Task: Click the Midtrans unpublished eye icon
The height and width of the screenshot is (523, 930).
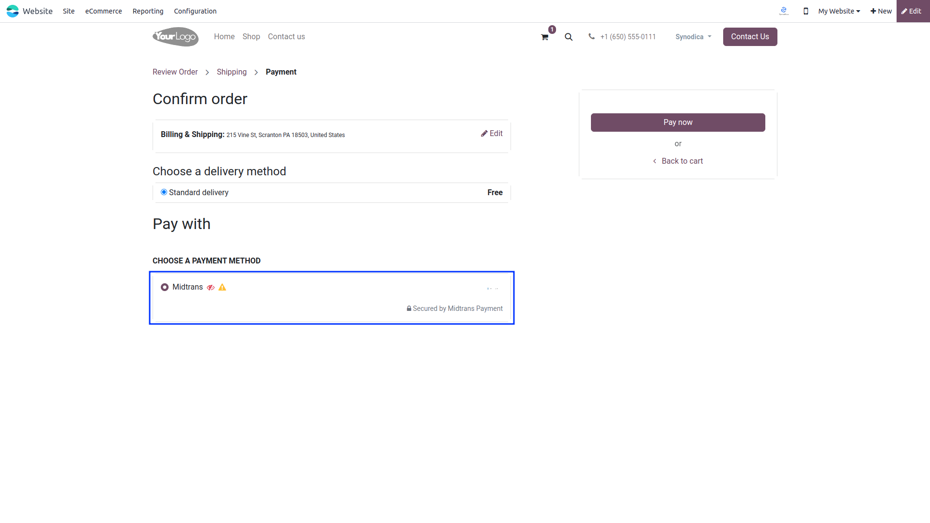Action: 211,288
